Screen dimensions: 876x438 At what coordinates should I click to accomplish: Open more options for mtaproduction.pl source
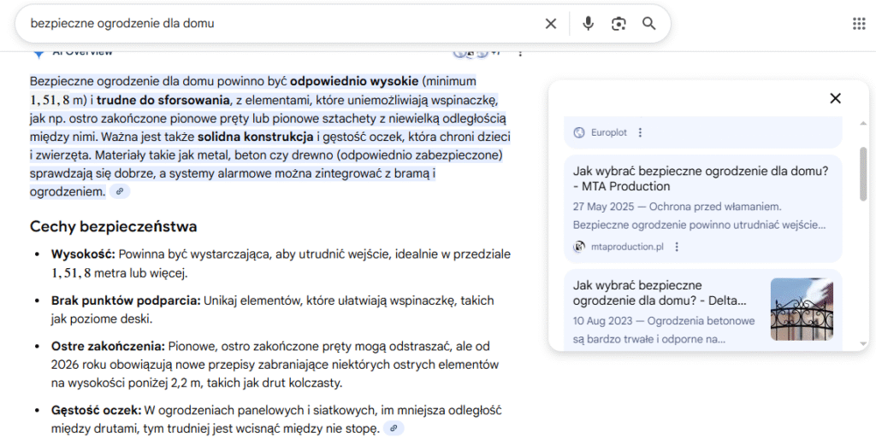pyautogui.click(x=677, y=247)
